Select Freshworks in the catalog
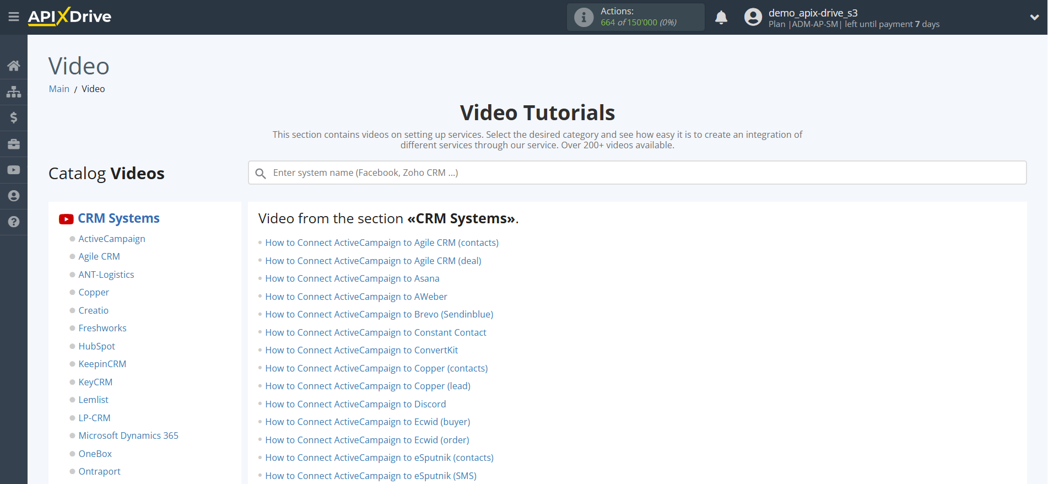Viewport: 1048px width, 484px height. click(102, 328)
